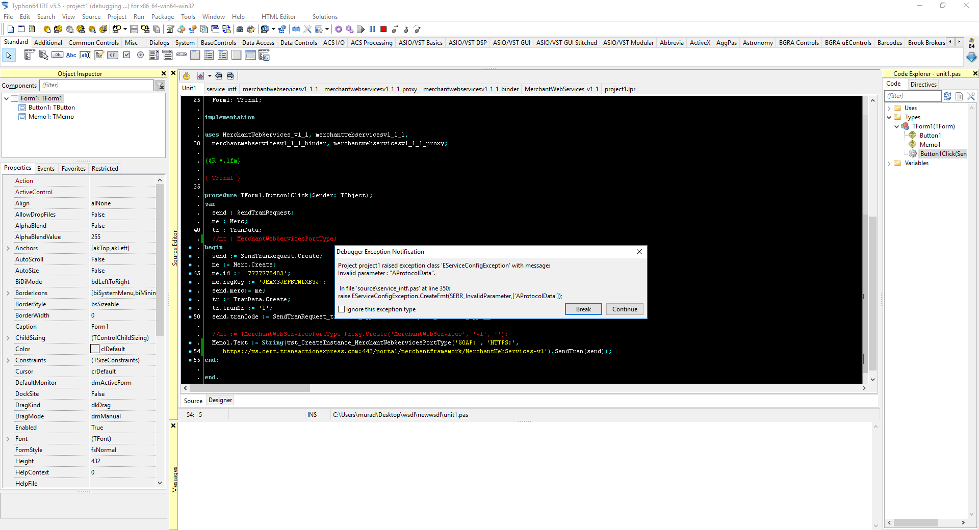Collapse Form1: TForm1 in component tree

click(6, 98)
